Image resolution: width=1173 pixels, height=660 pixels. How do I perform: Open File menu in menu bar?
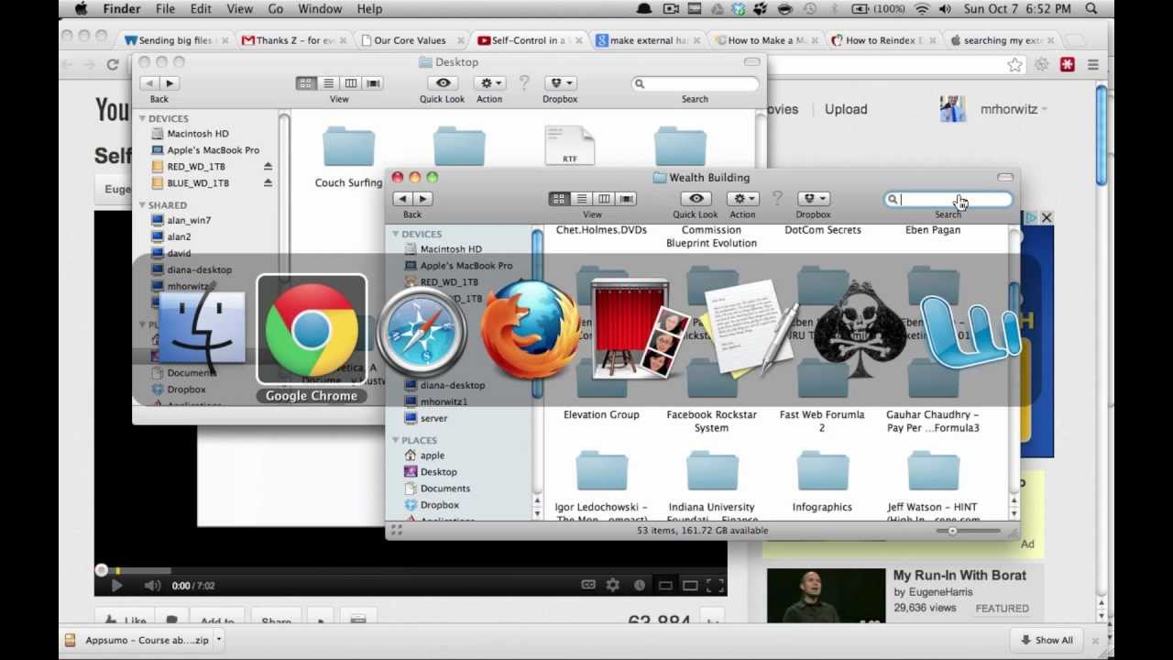point(165,9)
